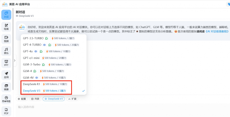Open the 视频 video module

[6, 39]
